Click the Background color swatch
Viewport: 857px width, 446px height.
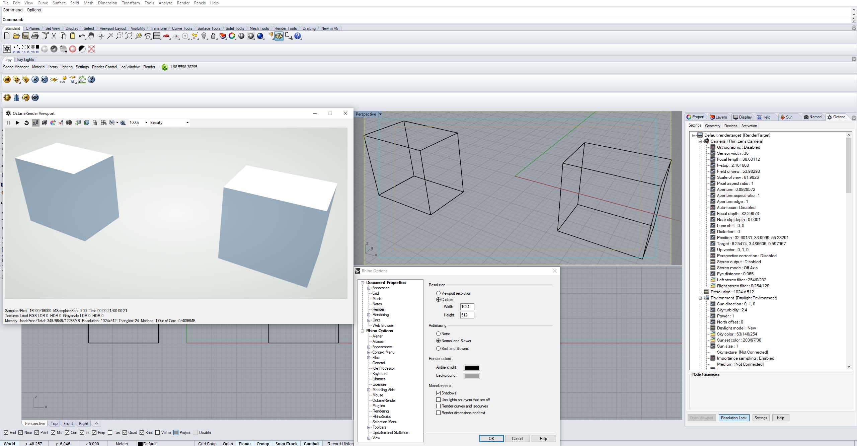[472, 376]
